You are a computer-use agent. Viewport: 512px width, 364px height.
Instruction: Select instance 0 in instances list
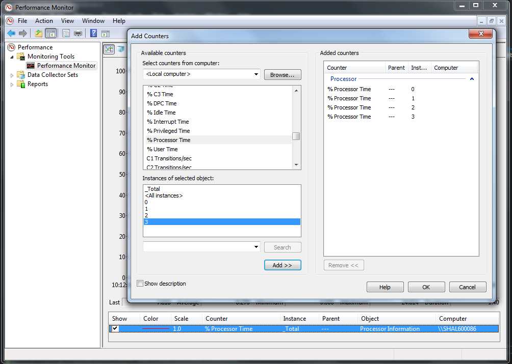click(222, 202)
